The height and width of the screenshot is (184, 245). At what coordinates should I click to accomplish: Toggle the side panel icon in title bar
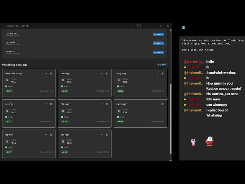tap(139, 26)
